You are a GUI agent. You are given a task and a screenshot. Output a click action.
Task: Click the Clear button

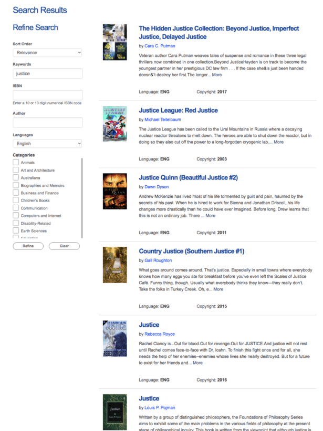tap(64, 246)
